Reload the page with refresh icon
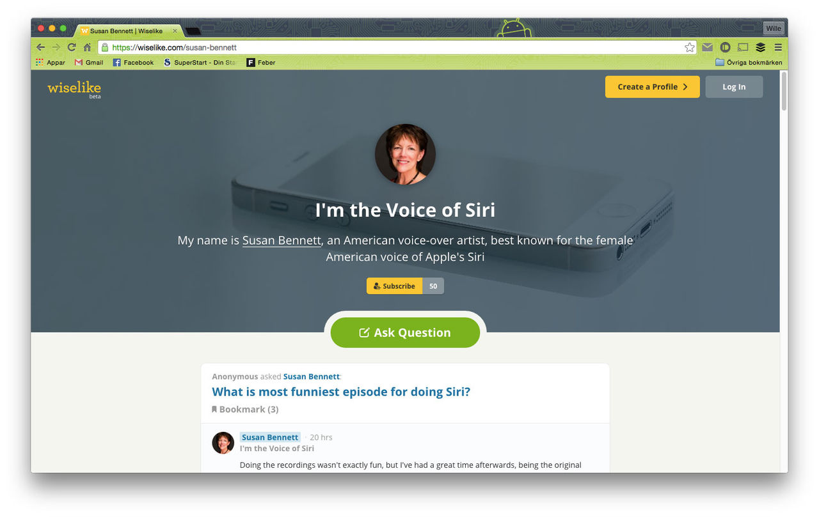The width and height of the screenshot is (819, 517). 72,47
